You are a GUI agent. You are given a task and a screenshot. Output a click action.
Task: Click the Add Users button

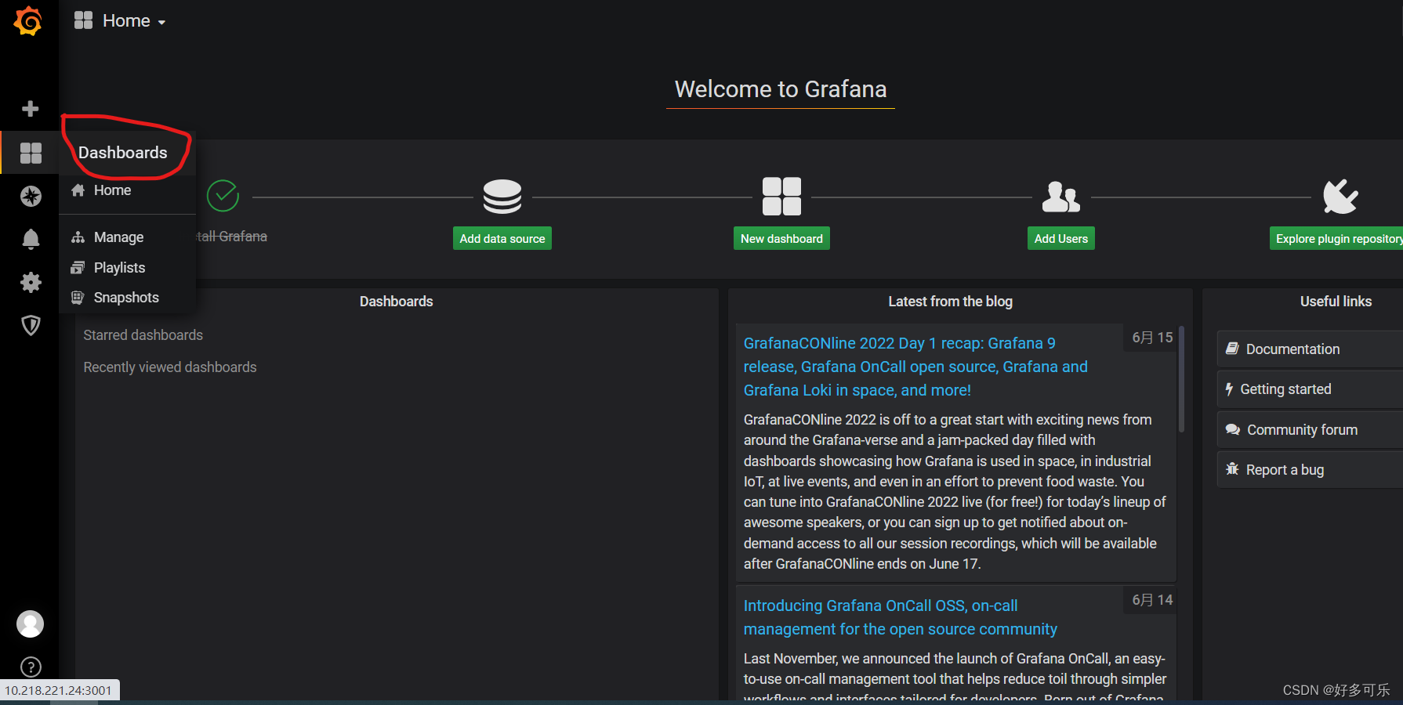coord(1061,239)
